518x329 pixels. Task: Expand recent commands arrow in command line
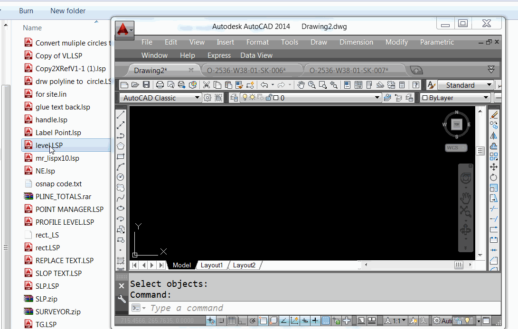[144, 308]
